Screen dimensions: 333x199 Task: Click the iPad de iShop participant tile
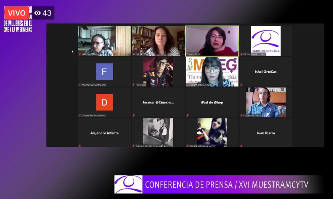(x=212, y=102)
